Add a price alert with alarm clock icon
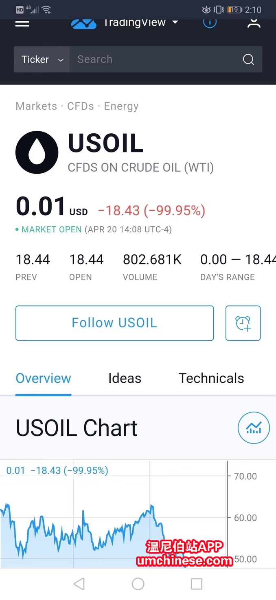This screenshot has height=600, width=276. (x=243, y=323)
